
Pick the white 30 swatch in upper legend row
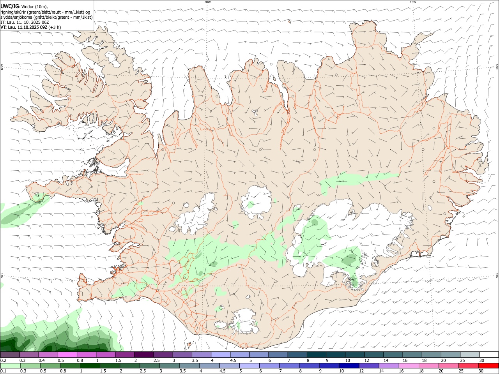tap(489, 355)
